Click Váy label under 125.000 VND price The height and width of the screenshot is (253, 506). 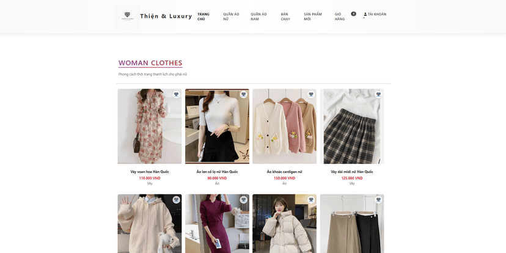(x=352, y=183)
